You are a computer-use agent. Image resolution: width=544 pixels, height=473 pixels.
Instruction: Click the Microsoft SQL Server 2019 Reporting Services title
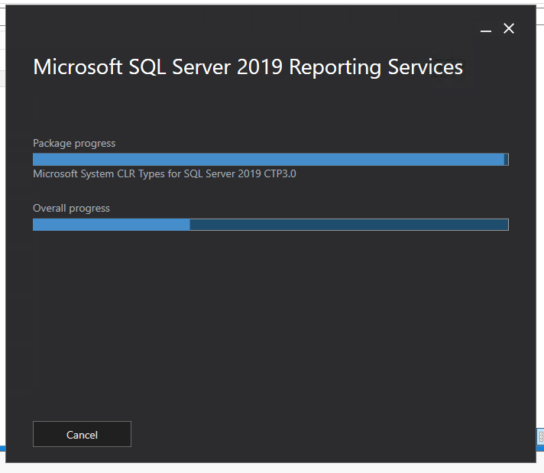point(248,67)
